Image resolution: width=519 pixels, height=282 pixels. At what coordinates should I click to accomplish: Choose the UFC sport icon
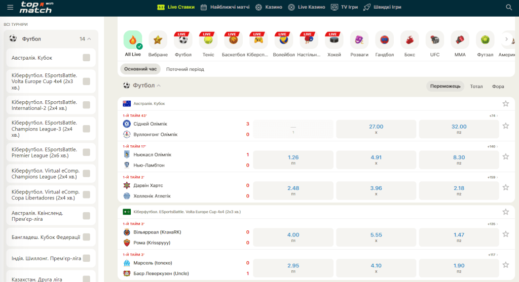(435, 40)
